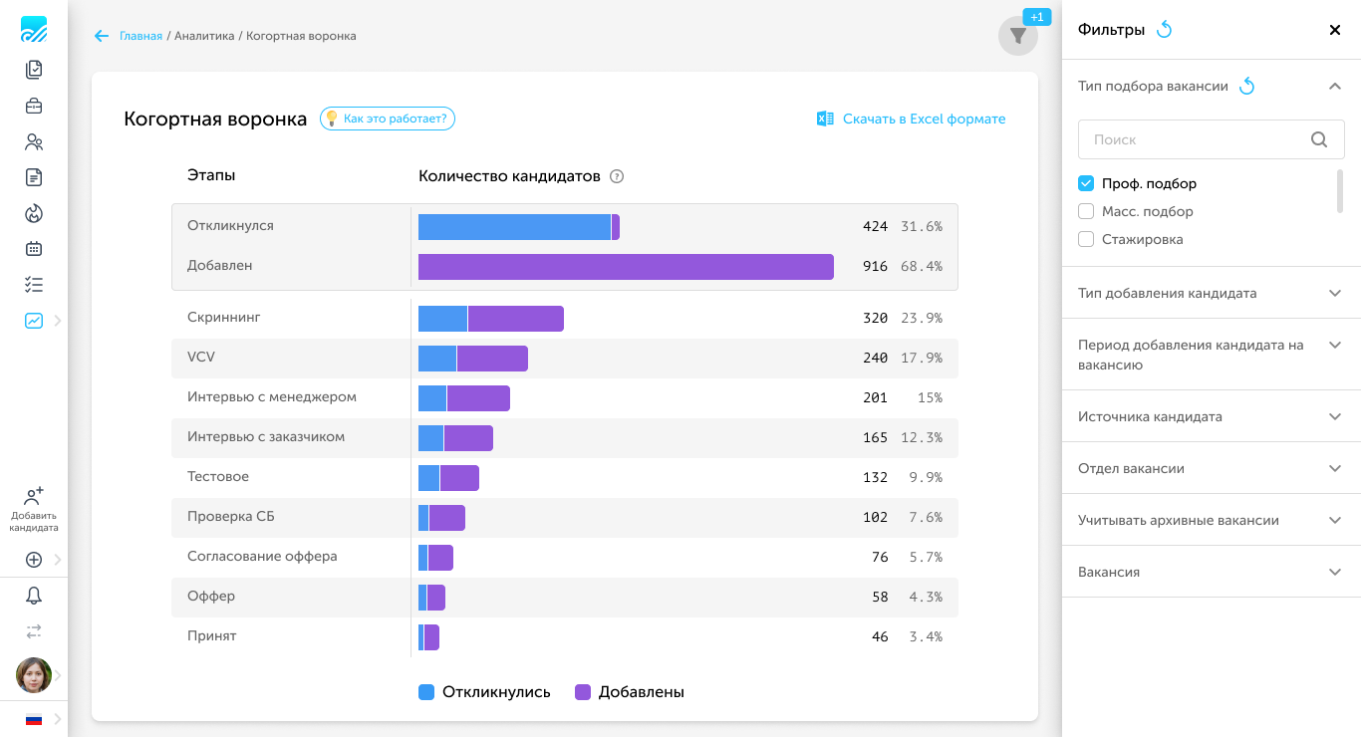The image size is (1361, 737).
Task: Click the 31.6% percentage value
Action: click(922, 227)
